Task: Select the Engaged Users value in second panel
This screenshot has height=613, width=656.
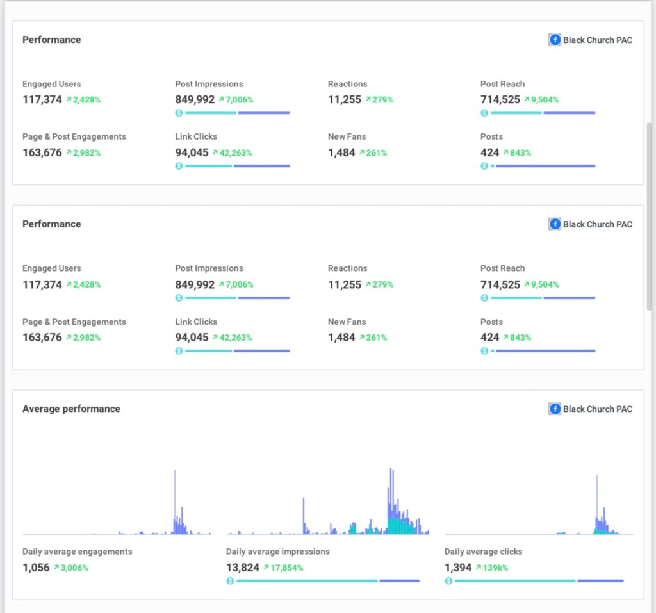Action: (x=42, y=284)
